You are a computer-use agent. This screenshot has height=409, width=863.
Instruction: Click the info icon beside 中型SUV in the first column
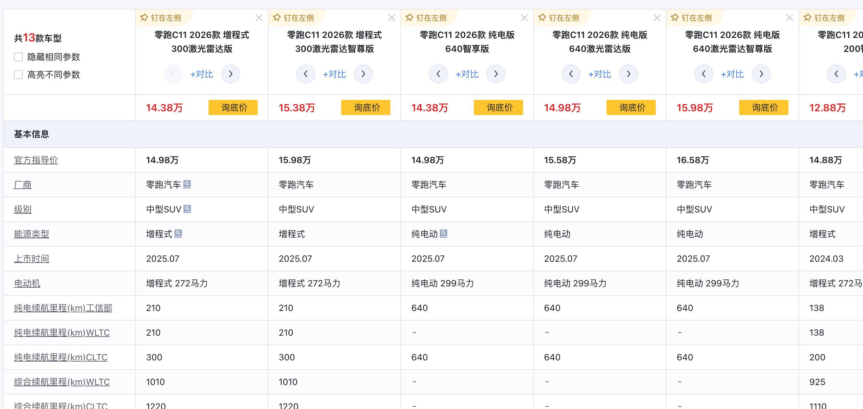tap(187, 209)
